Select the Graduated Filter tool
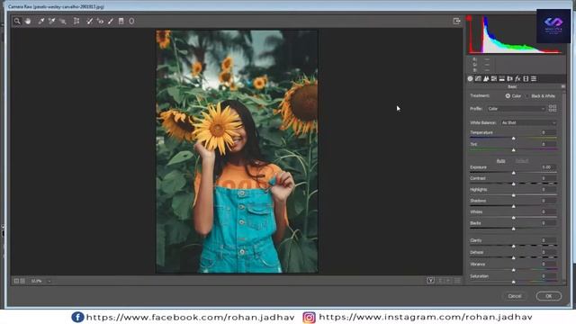Screen dimensions: 576x324 [121, 22]
